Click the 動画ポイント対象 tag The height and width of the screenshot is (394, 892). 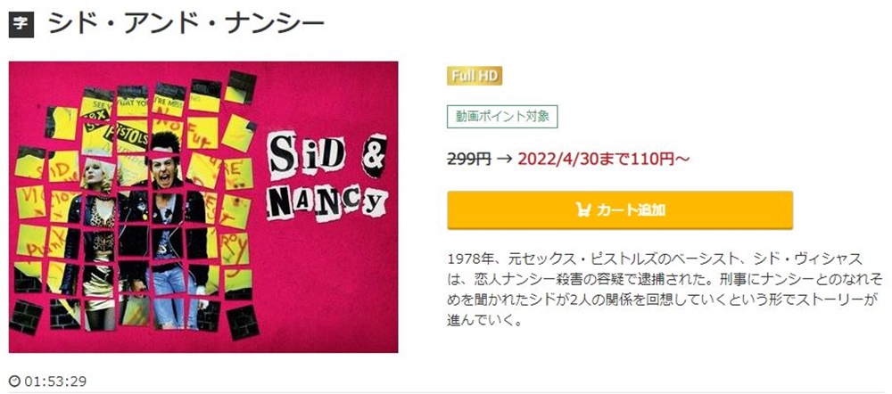(502, 117)
